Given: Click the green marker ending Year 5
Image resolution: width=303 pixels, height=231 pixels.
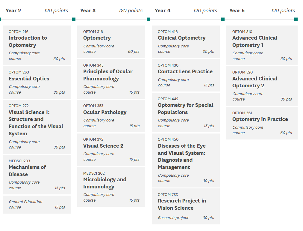Looking at the screenshot, I should [x=296, y=19].
